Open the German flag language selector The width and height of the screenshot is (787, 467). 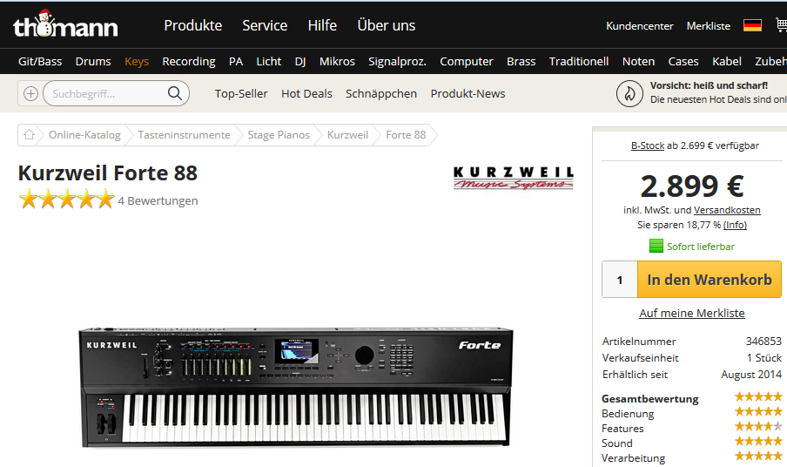752,25
